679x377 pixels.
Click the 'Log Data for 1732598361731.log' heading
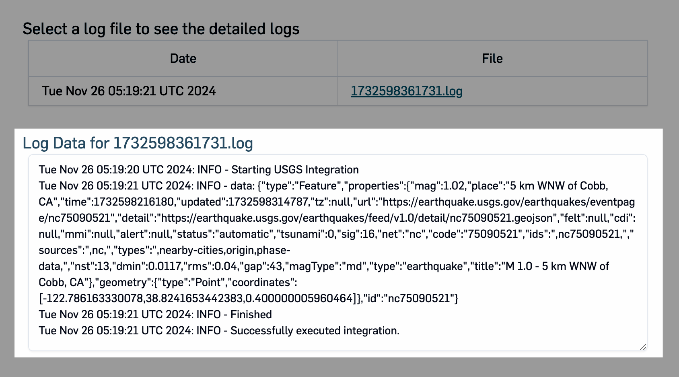[138, 143]
